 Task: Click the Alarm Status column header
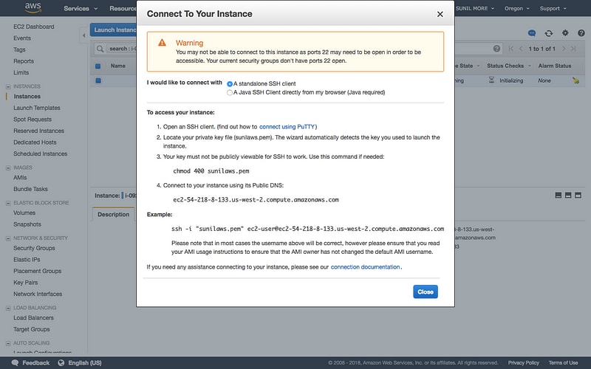point(555,66)
